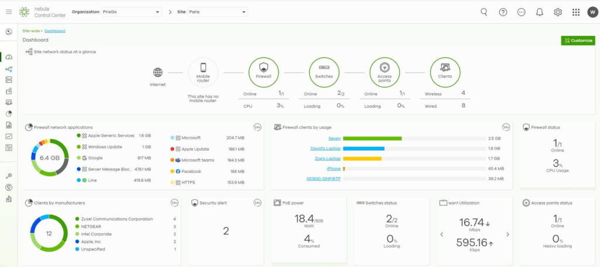
Task: Open the settings gear icon
Action: (x=558, y=12)
